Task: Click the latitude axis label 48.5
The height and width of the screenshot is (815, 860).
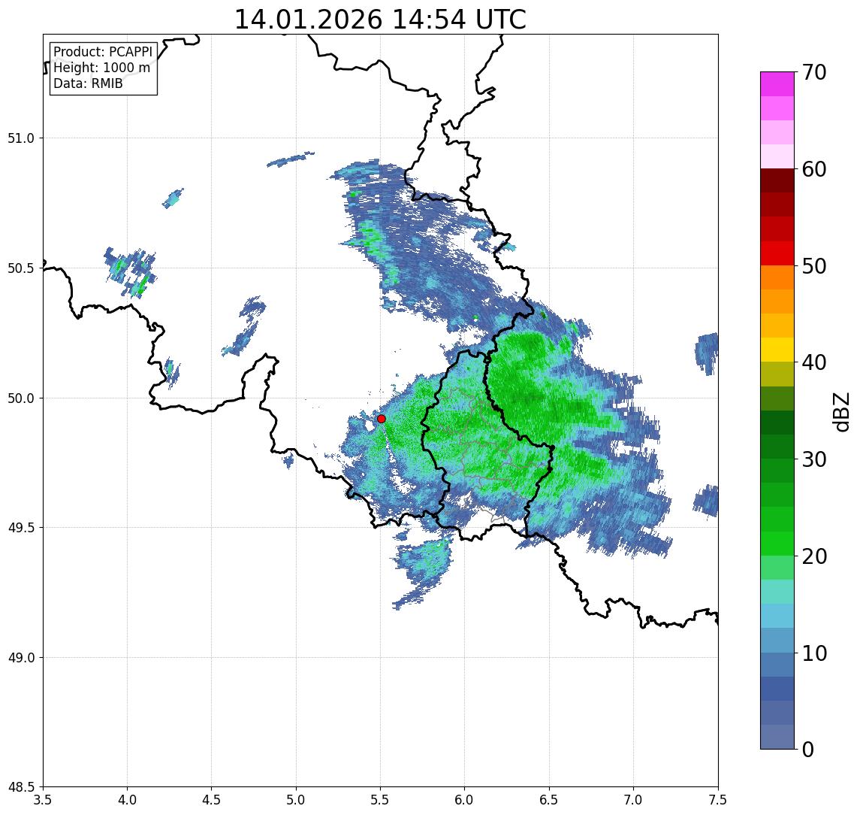Action: pos(21,787)
